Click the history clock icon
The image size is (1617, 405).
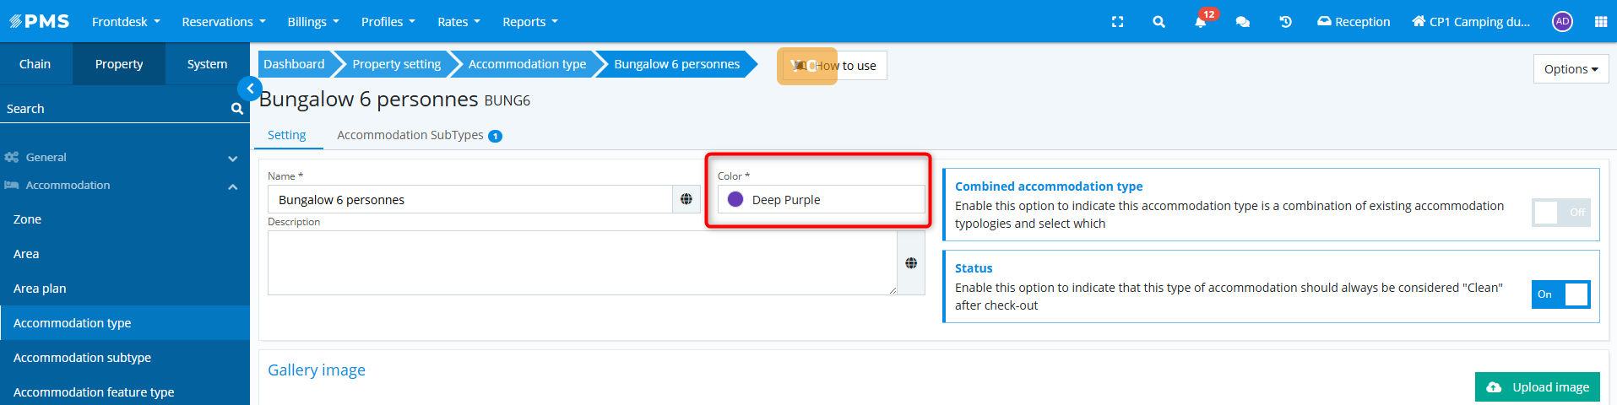(x=1285, y=22)
